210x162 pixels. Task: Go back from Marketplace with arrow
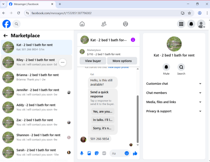[5, 35]
